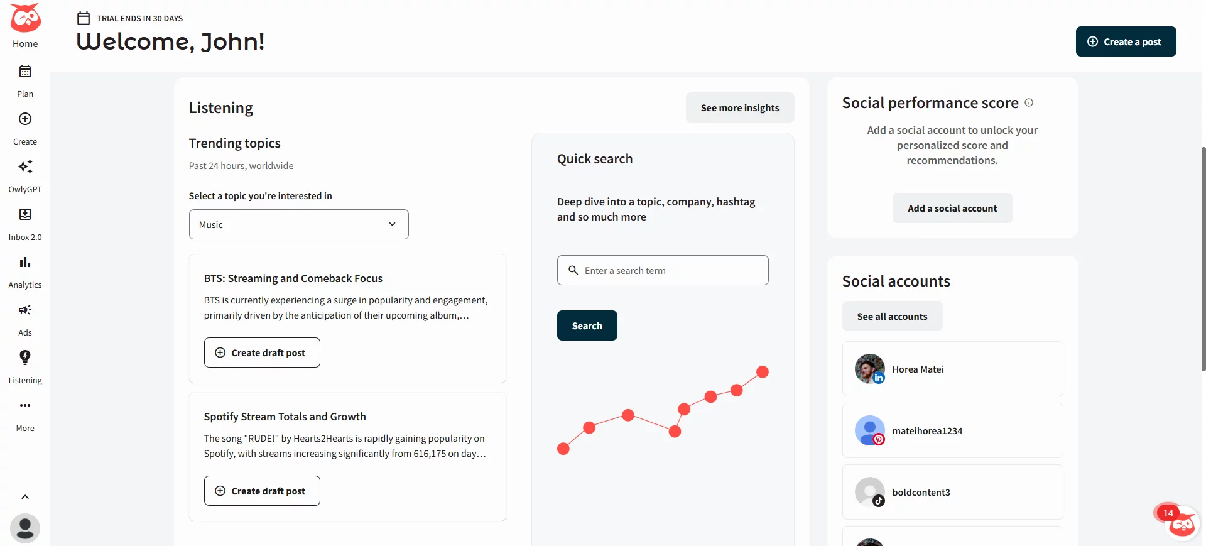
Task: Select the Ads section
Action: click(x=24, y=317)
